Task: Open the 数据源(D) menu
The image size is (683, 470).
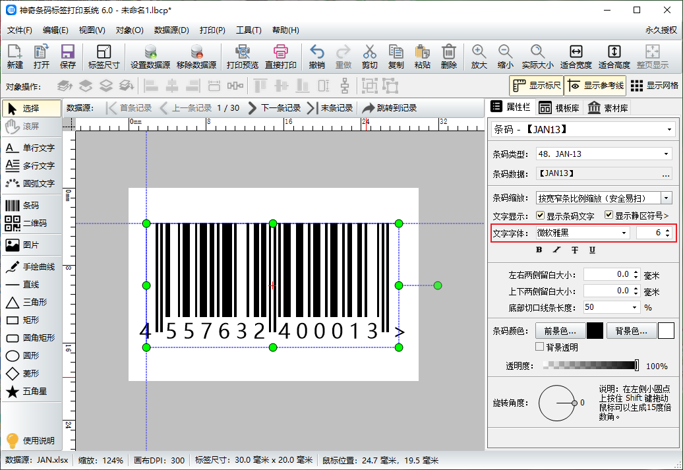Action: point(171,30)
